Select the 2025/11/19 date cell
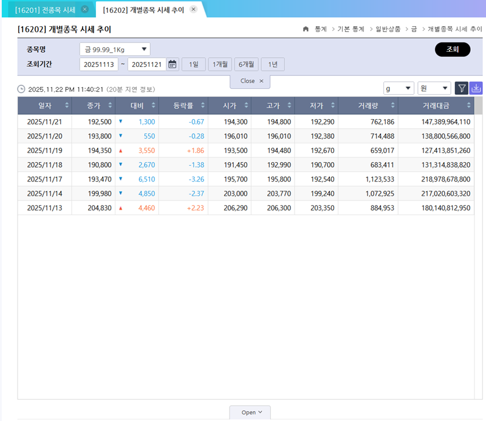The height and width of the screenshot is (421, 486). pos(44,151)
